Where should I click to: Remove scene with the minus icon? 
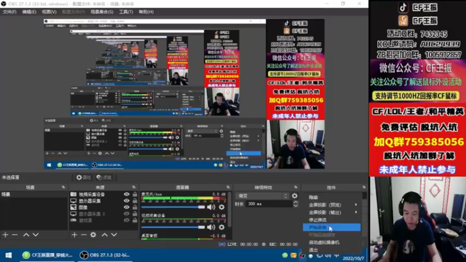pyautogui.click(x=15, y=235)
